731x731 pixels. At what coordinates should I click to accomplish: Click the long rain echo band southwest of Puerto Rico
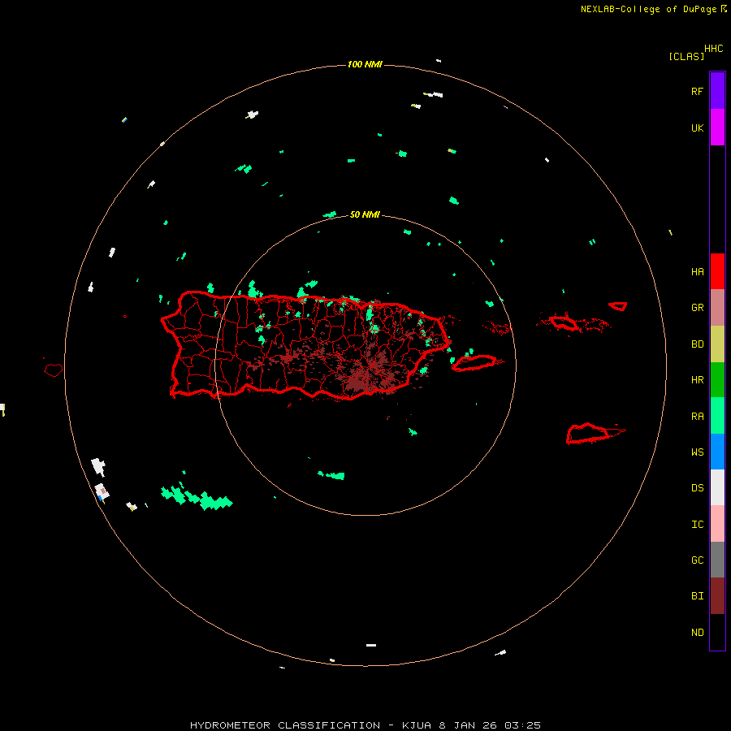pos(197,497)
